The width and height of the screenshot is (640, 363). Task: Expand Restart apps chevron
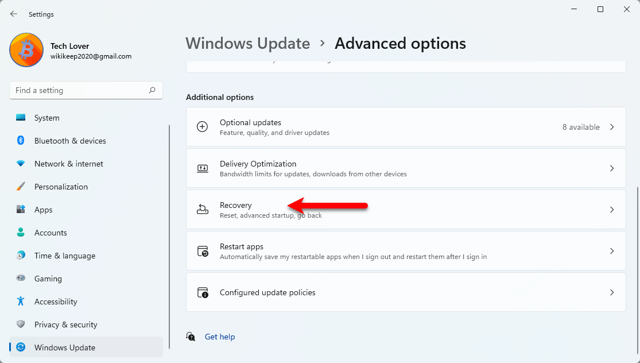(x=612, y=251)
